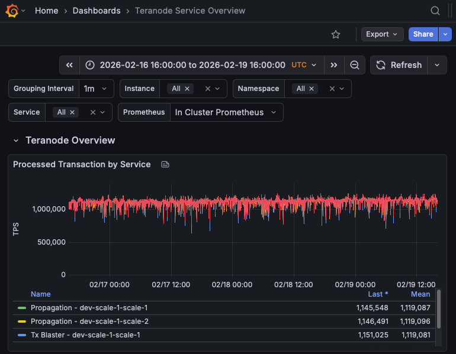Click the Refresh dashboard button
Image resolution: width=456 pixels, height=354 pixels.
399,65
